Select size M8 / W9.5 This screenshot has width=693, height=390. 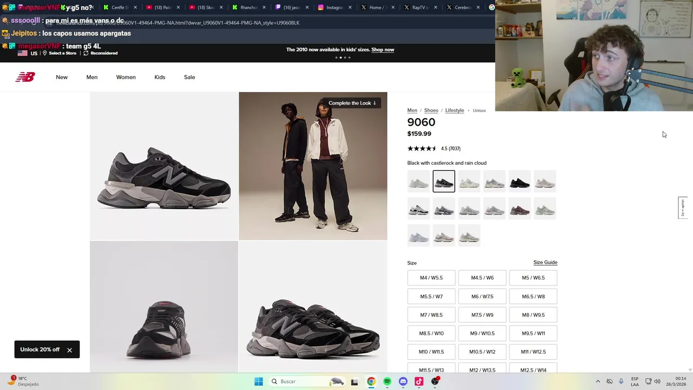tap(533, 315)
